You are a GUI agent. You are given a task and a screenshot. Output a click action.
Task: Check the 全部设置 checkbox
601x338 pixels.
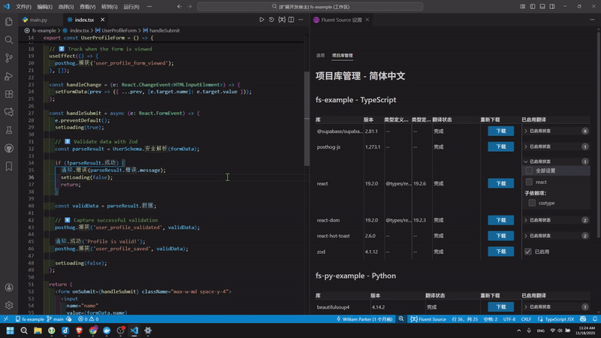coord(529,171)
